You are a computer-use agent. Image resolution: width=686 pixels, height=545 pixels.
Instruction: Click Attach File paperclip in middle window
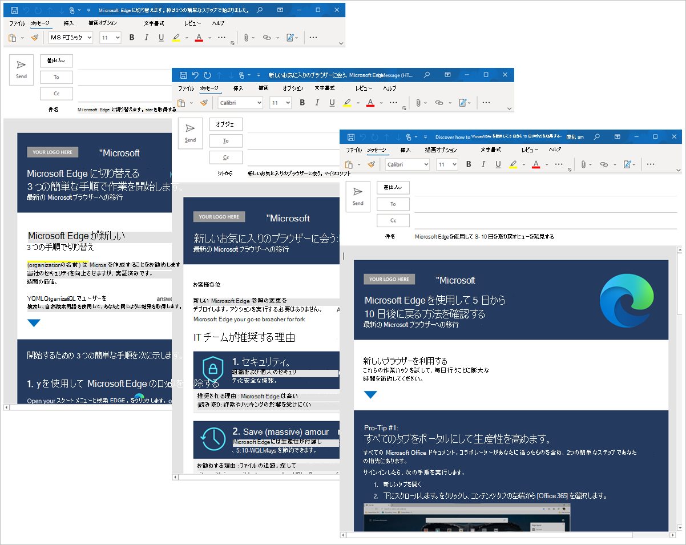pos(418,103)
